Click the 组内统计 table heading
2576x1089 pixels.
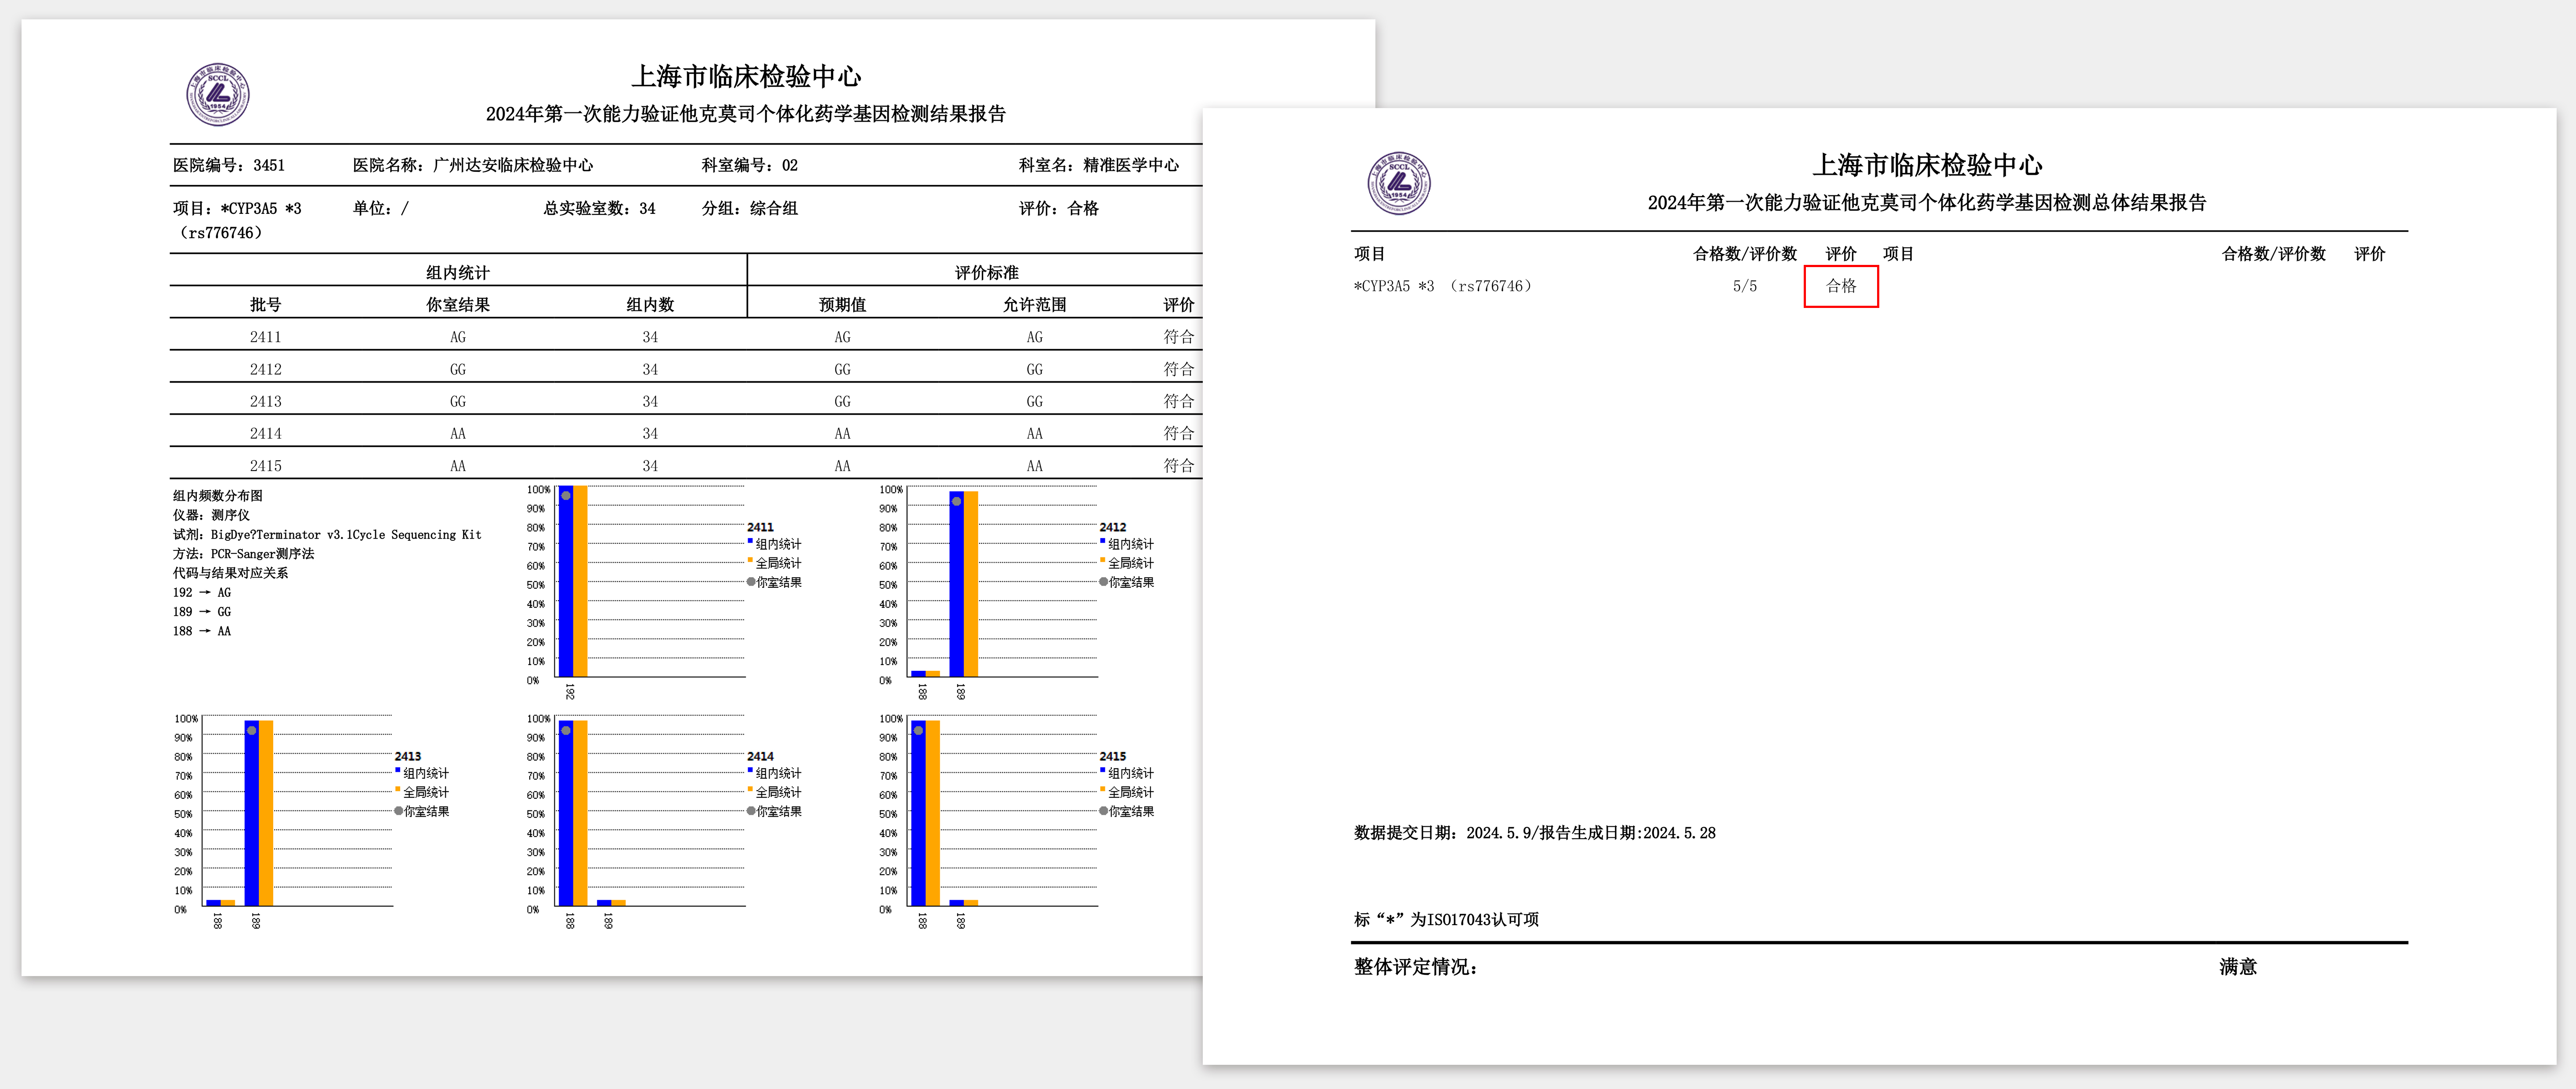click(x=458, y=272)
